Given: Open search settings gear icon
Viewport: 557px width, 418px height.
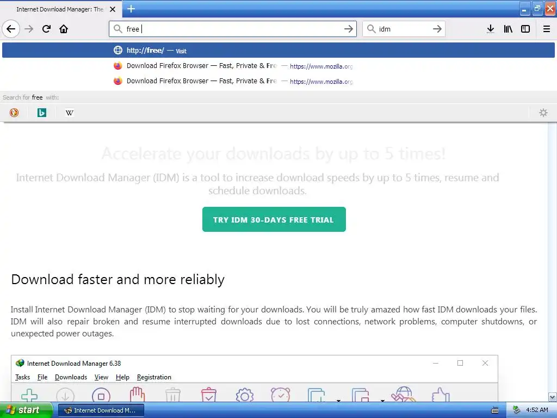Looking at the screenshot, I should pyautogui.click(x=543, y=113).
